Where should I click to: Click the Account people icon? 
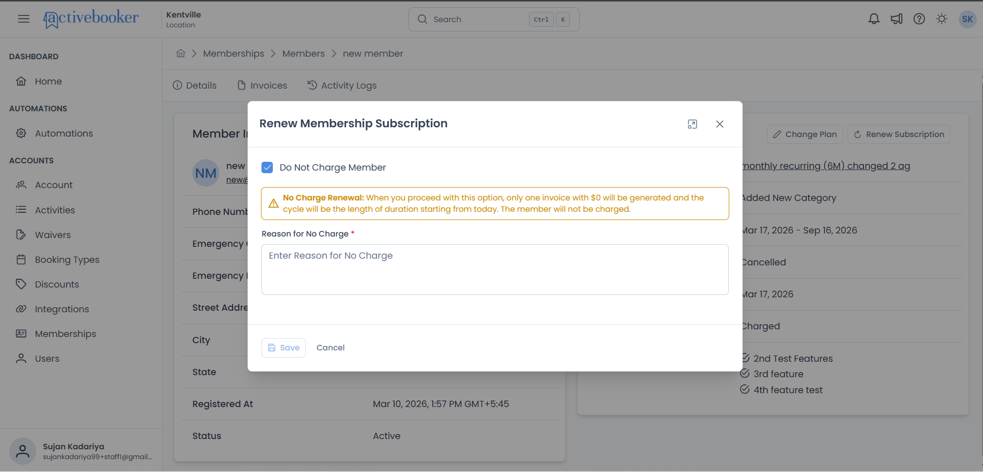21,184
